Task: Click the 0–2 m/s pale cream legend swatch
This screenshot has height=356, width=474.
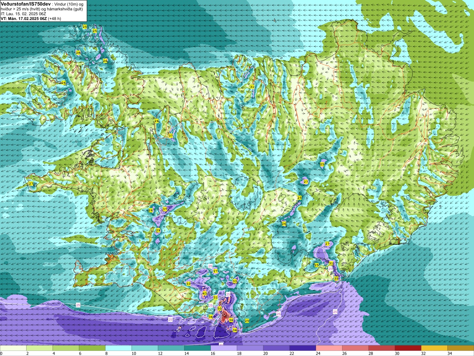Action: click(x=13, y=348)
